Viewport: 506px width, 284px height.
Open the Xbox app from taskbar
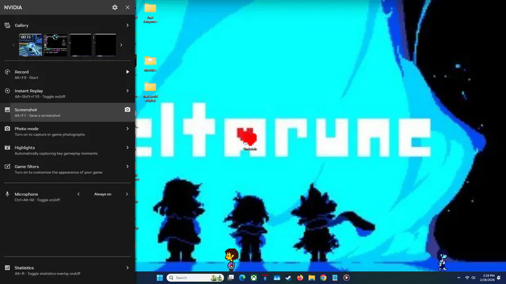click(x=254, y=278)
